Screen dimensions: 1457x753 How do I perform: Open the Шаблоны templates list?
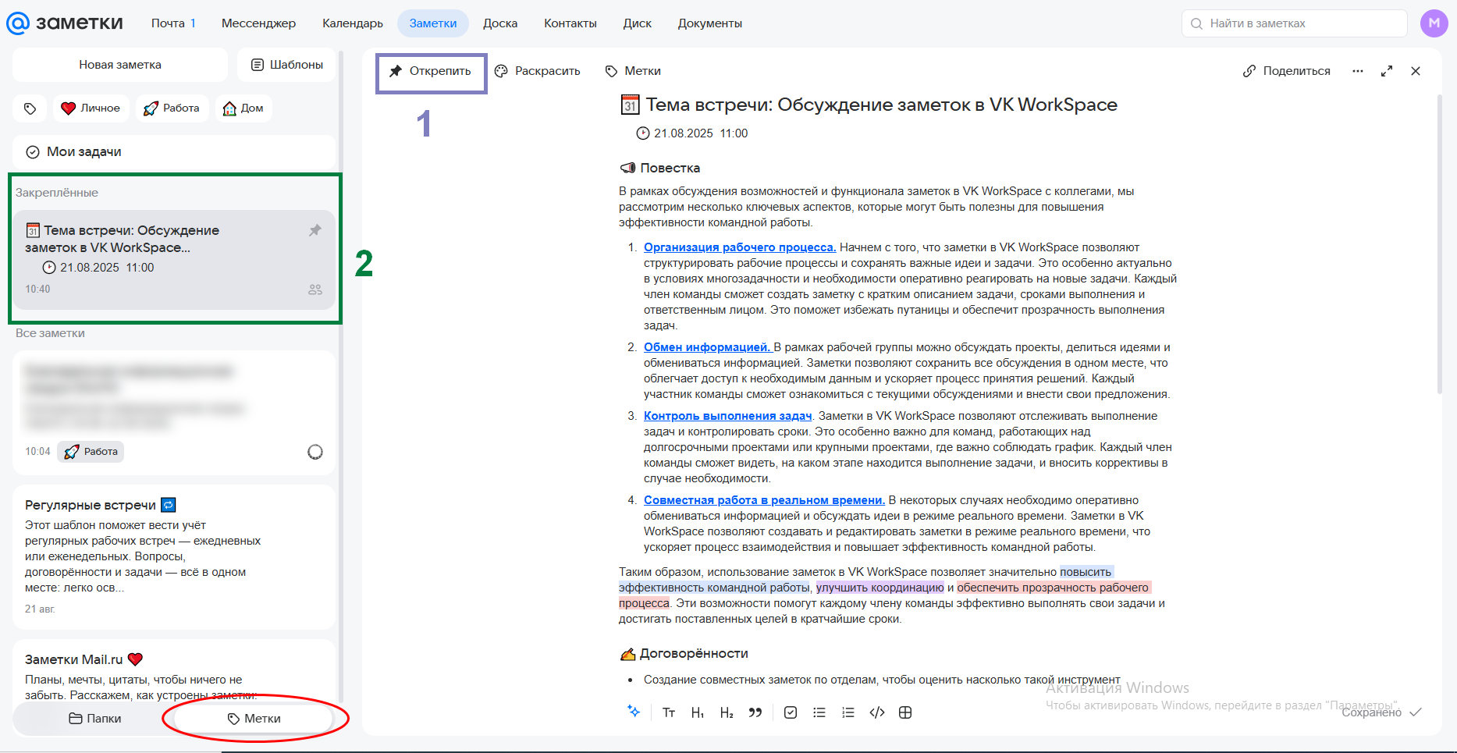pos(286,65)
